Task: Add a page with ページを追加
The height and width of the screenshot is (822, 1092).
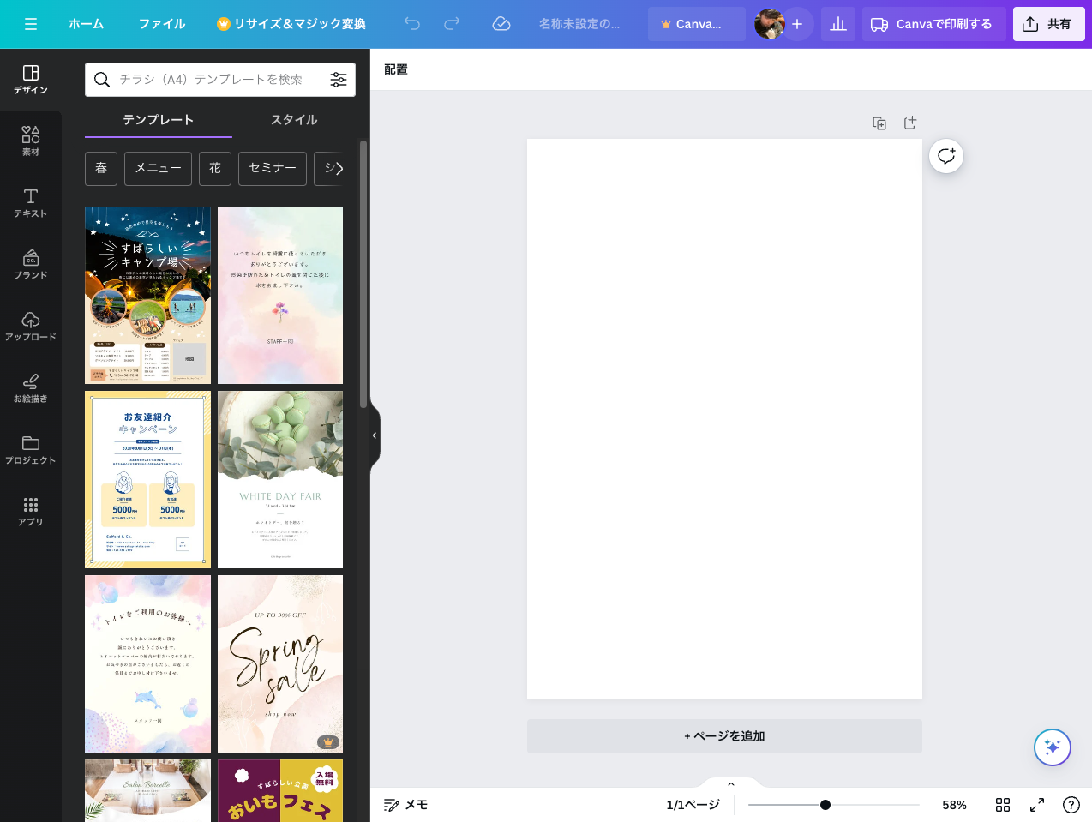Action: [x=724, y=735]
